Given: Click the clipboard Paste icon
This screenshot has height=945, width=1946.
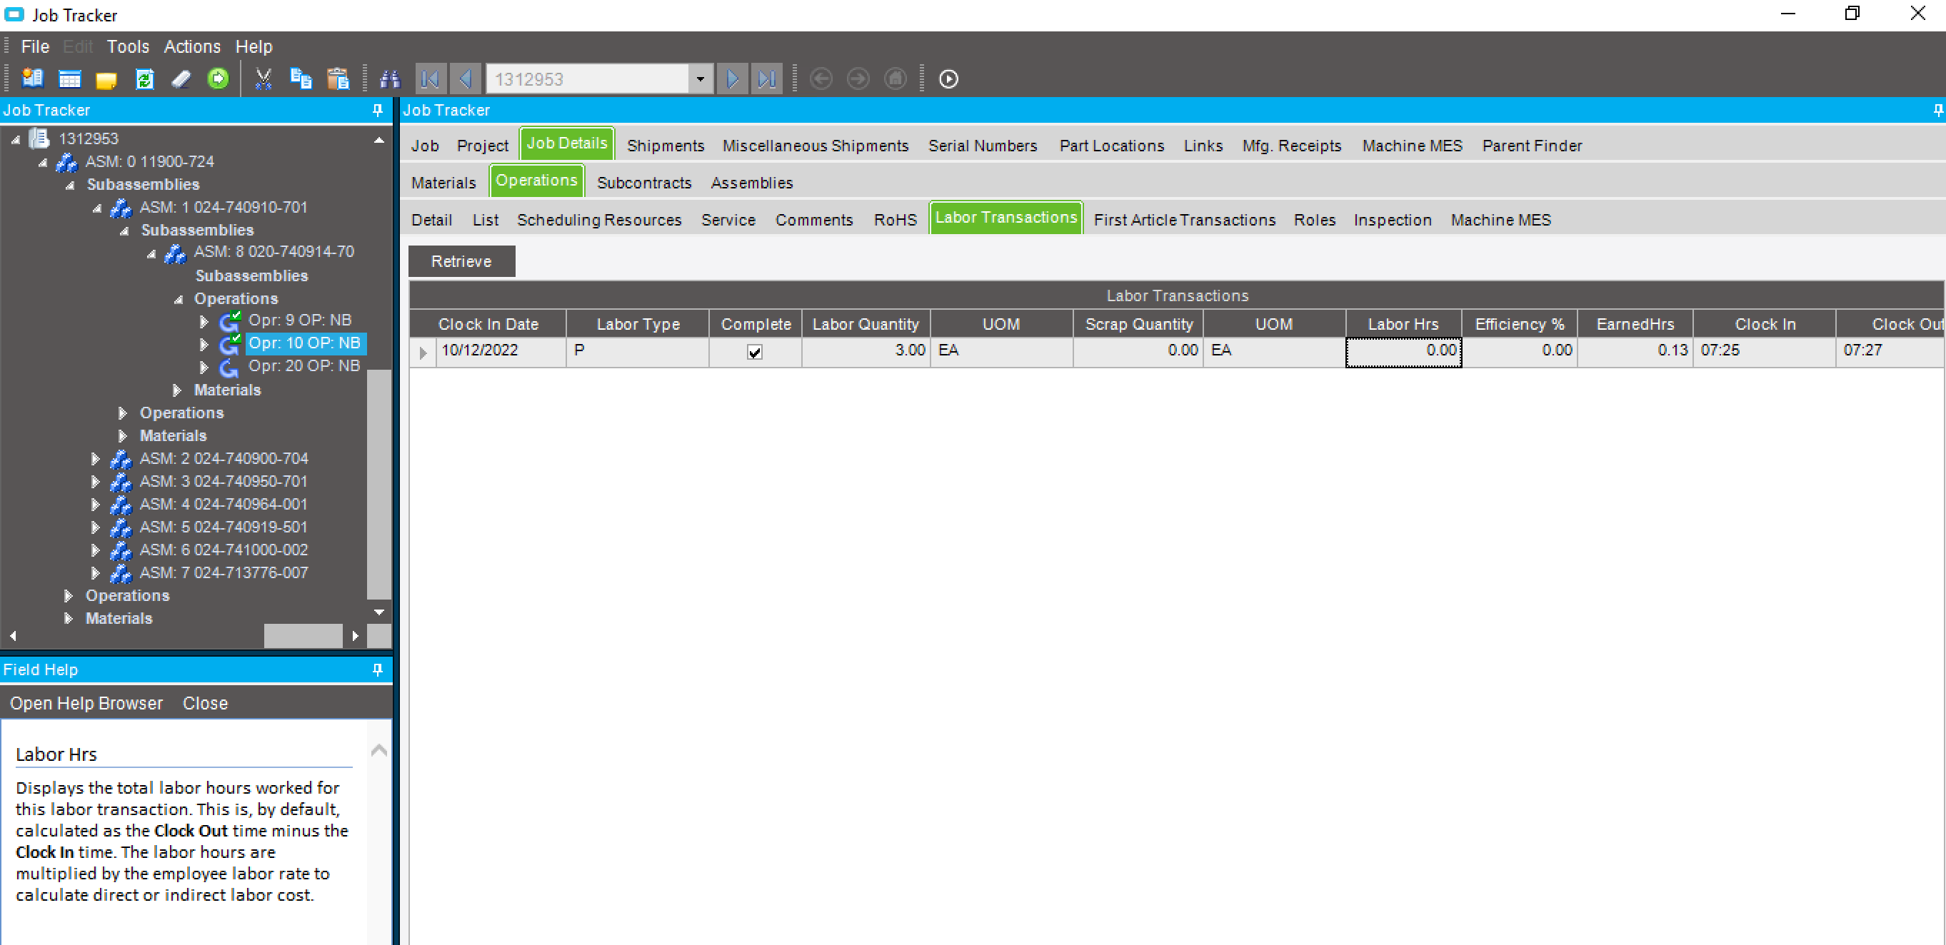Looking at the screenshot, I should pos(338,79).
